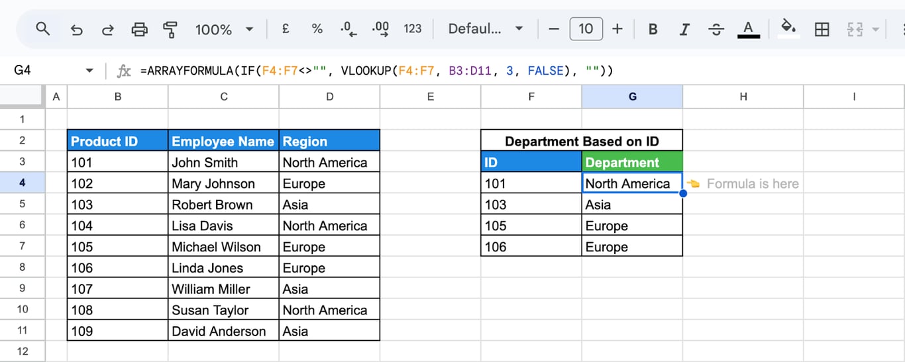Viewport: 905px width, 362px height.
Task: Select the cell Lisa Davis
Action: coord(224,226)
